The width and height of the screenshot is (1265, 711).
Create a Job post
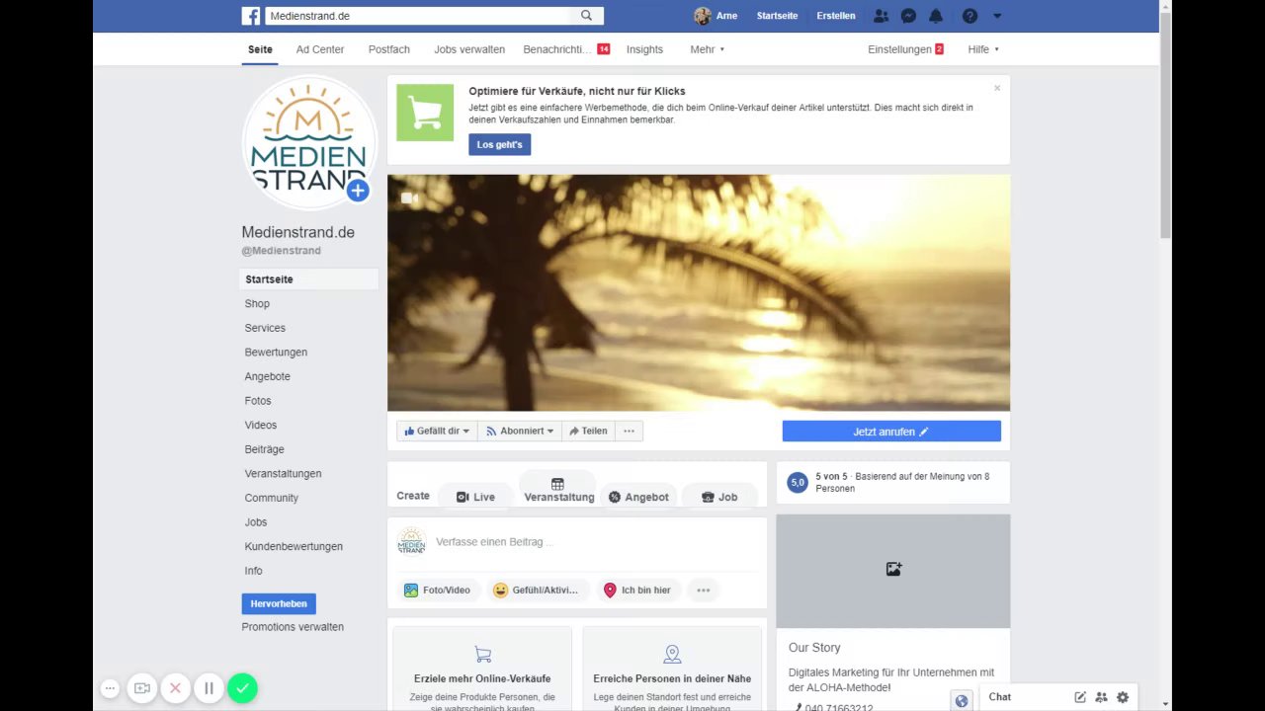(719, 497)
